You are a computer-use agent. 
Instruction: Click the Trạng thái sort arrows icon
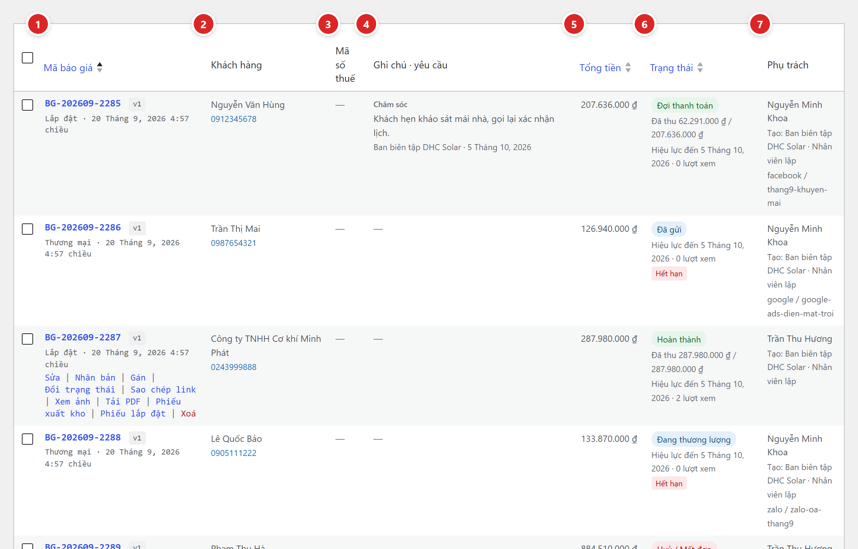pyautogui.click(x=700, y=67)
